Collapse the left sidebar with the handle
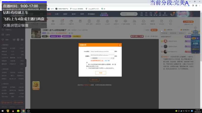202x113 pixels. 26,63
